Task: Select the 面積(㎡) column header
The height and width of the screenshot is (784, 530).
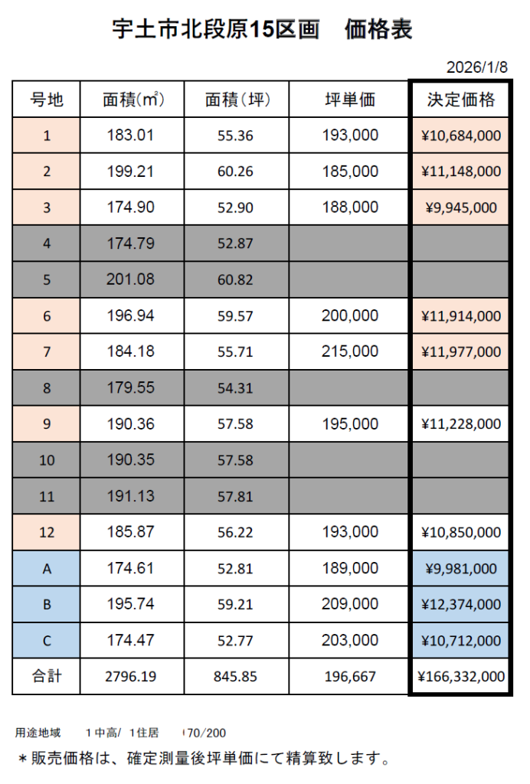Action: (133, 100)
